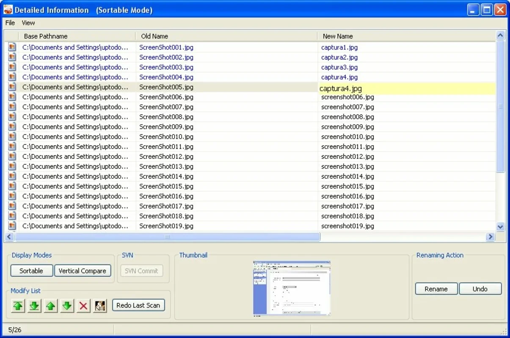
Task: Click the red X remove icon
Action: pyautogui.click(x=83, y=306)
